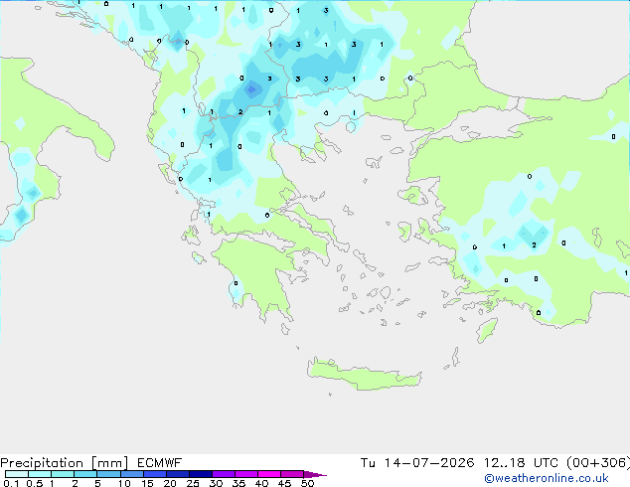Click the bright magenta 40–45 legend swatch
This screenshot has height=487, width=630.
(x=269, y=474)
